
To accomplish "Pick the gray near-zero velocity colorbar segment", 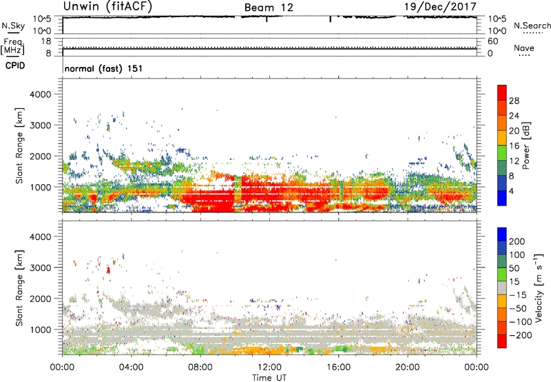I will coord(502,288).
